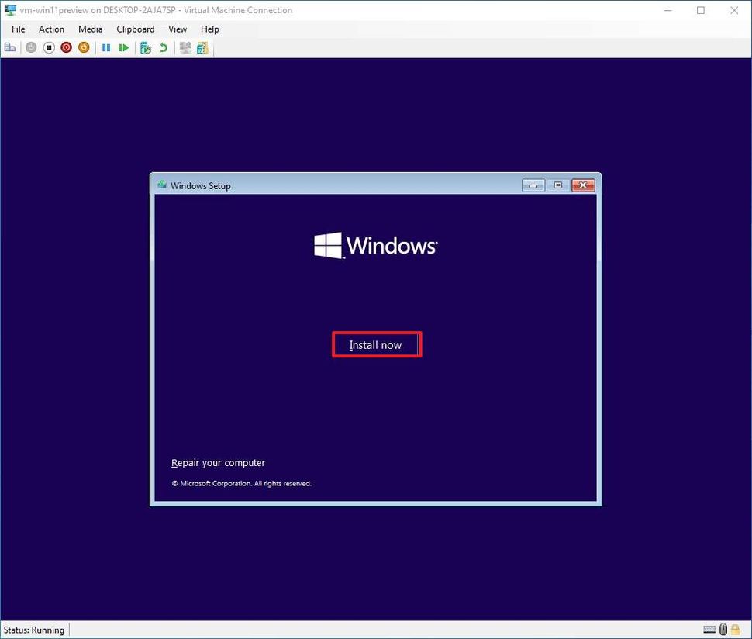Image resolution: width=752 pixels, height=639 pixels.
Task: Click the mouse capture status icon
Action: pos(723,629)
